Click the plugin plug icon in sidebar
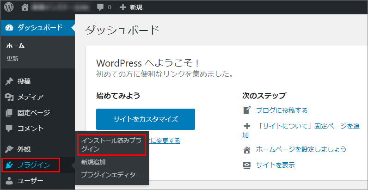 9,165
